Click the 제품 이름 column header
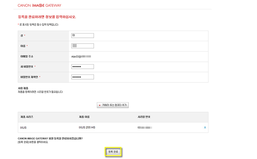 [x=84, y=117]
